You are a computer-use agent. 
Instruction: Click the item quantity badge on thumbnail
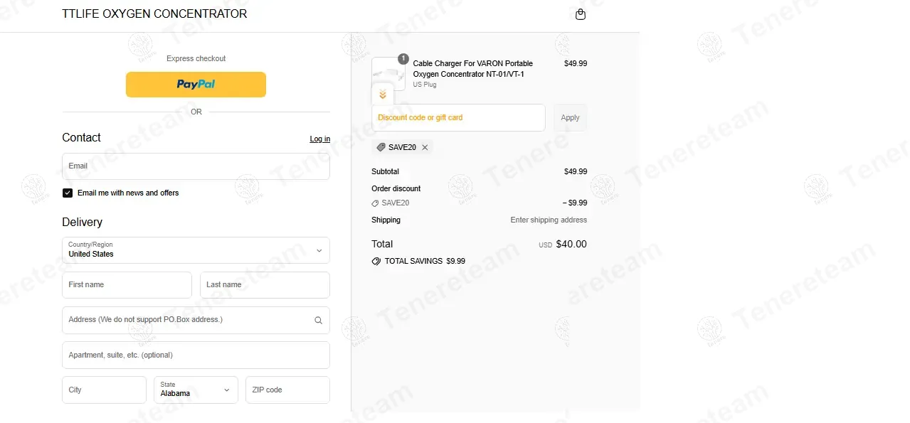[403, 58]
